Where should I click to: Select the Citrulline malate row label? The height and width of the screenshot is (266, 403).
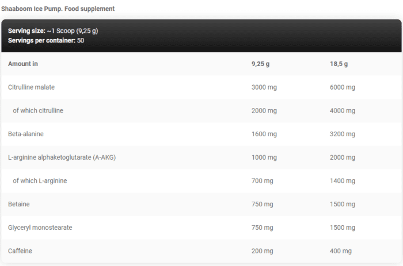(x=32, y=87)
